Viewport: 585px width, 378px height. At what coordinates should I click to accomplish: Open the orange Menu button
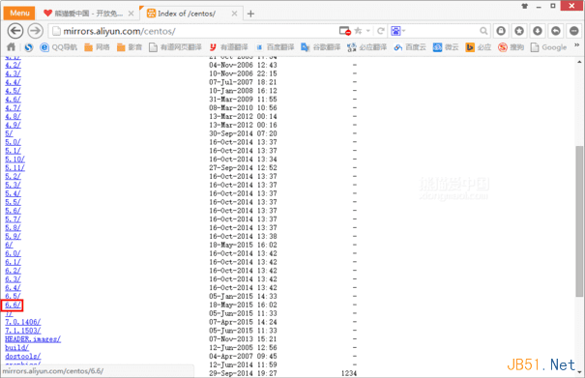click(19, 14)
